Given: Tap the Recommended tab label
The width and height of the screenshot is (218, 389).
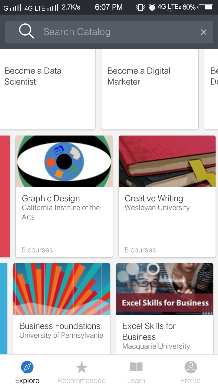Looking at the screenshot, I should [x=81, y=380].
